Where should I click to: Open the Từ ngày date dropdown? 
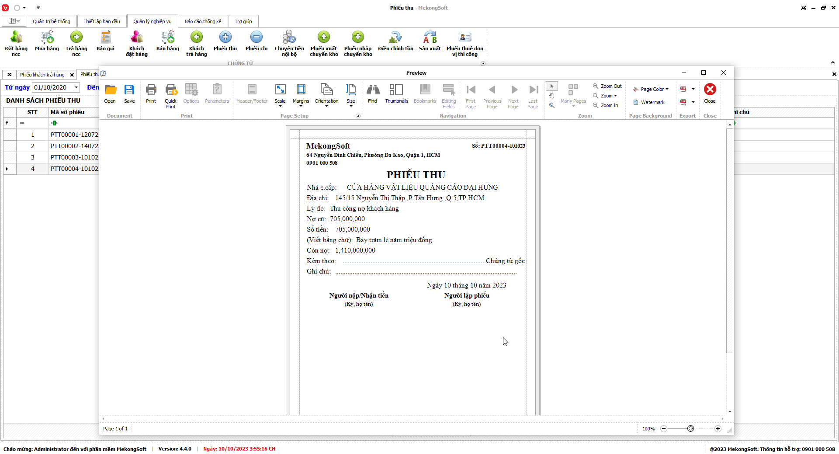[76, 87]
